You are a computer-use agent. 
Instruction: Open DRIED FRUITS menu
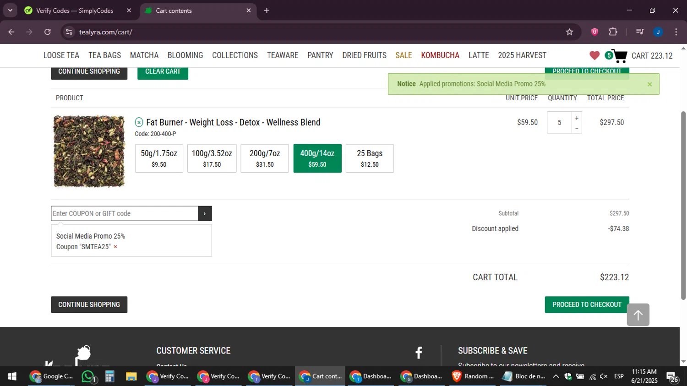point(365,55)
